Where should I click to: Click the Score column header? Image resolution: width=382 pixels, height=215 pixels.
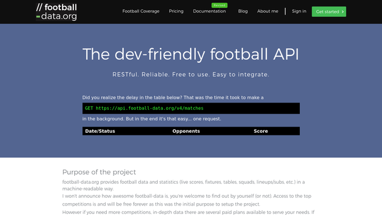point(261,131)
